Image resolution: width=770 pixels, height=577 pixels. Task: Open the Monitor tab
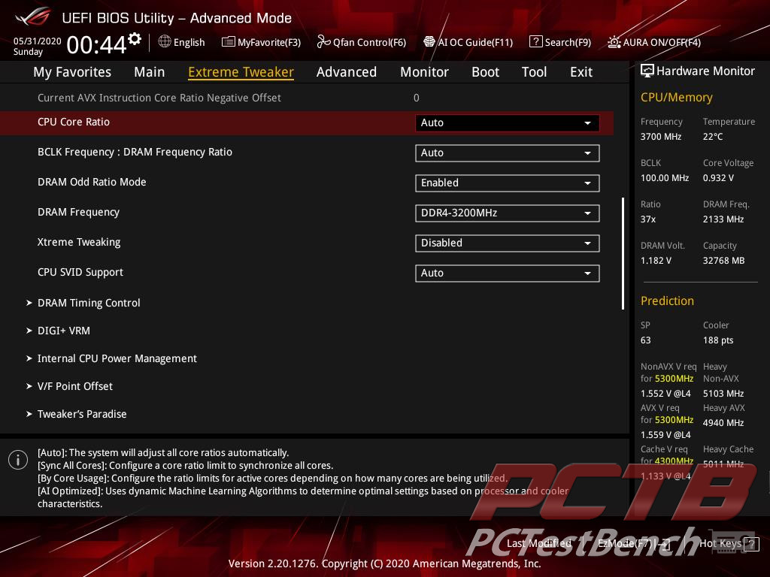[424, 72]
